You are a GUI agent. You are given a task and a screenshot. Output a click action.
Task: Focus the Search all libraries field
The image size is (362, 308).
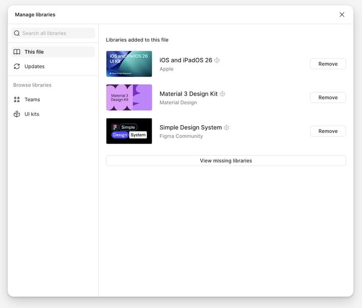pos(53,33)
